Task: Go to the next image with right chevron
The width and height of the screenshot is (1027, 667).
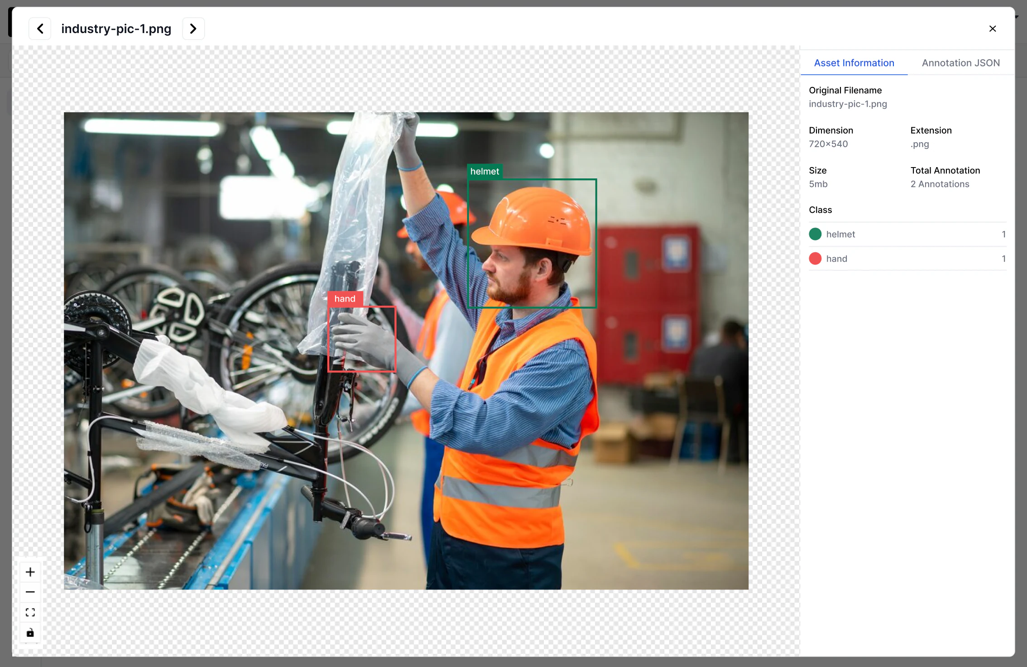Action: coord(193,29)
